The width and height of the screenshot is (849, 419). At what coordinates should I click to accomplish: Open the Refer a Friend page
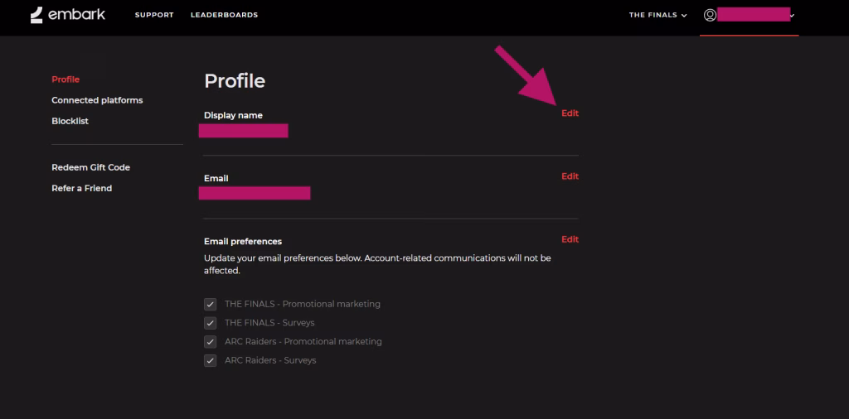click(x=81, y=188)
